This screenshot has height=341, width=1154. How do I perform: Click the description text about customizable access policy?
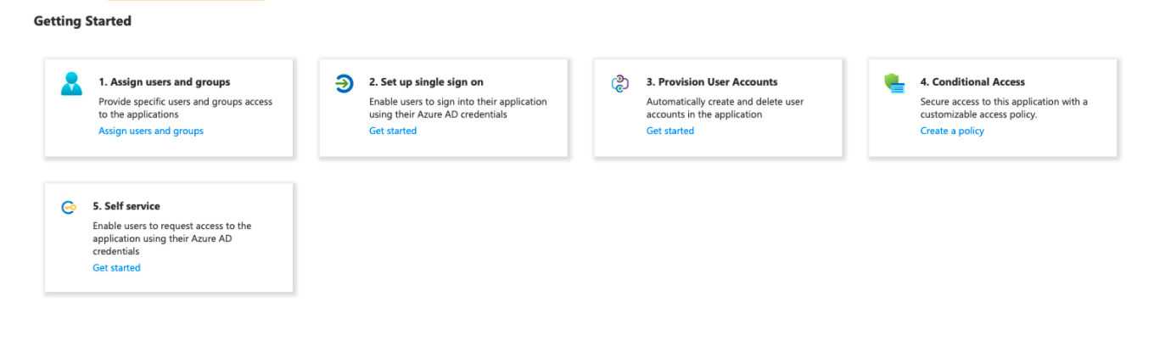[x=1004, y=108]
